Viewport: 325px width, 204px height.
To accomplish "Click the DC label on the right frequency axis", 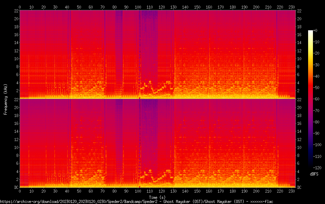I will 299,187.
